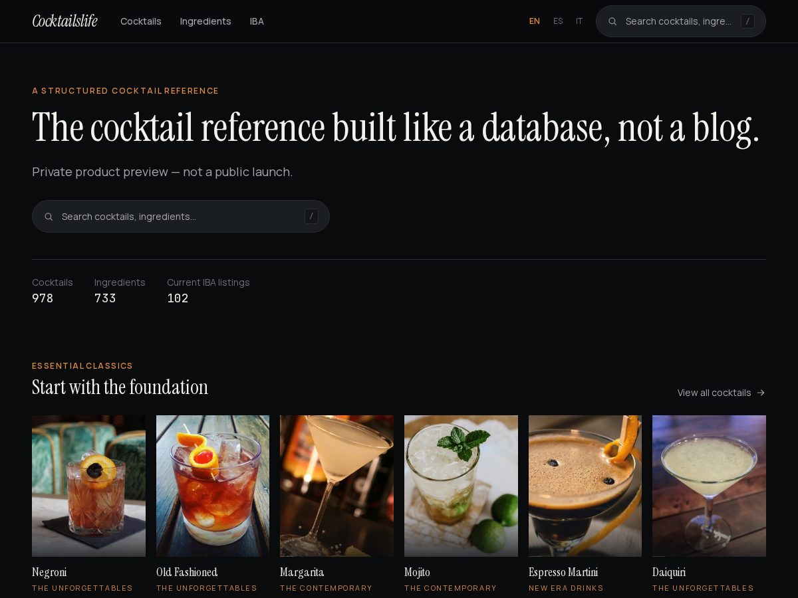Focus the hero search cocktails, ingredients field
Viewport: 798px width, 598px height.
point(181,217)
